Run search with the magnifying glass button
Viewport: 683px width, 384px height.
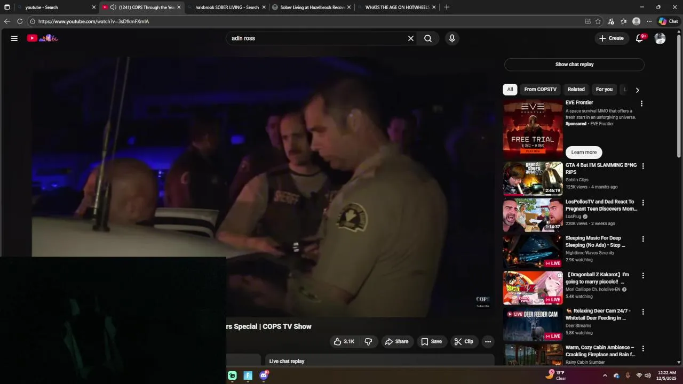coord(428,38)
